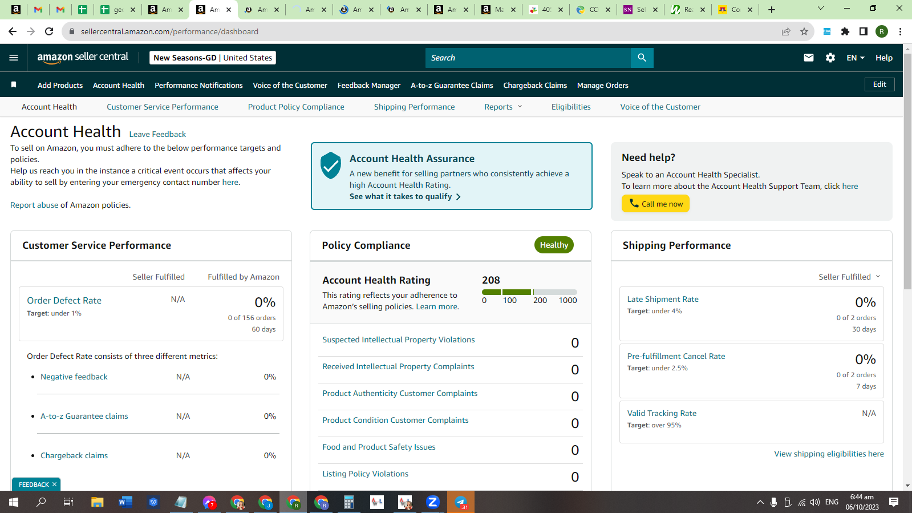Open File Explorer from the taskbar
Image resolution: width=912 pixels, height=513 pixels.
pos(98,502)
